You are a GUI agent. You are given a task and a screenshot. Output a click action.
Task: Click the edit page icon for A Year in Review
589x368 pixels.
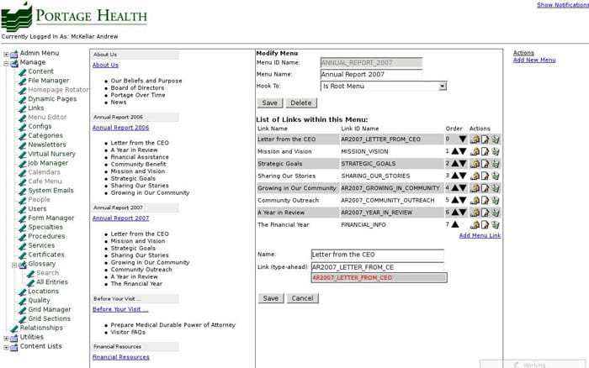(x=485, y=213)
